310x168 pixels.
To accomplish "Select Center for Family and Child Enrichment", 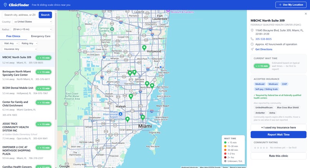I will pos(27,108).
